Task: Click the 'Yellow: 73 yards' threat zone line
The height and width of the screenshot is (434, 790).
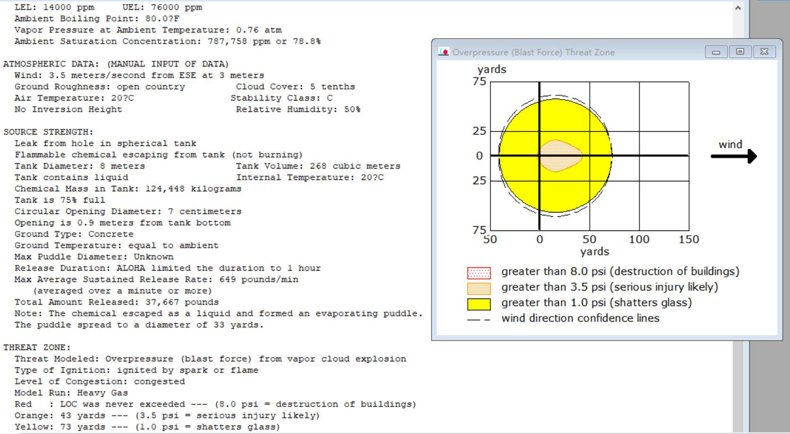Action: [147, 427]
